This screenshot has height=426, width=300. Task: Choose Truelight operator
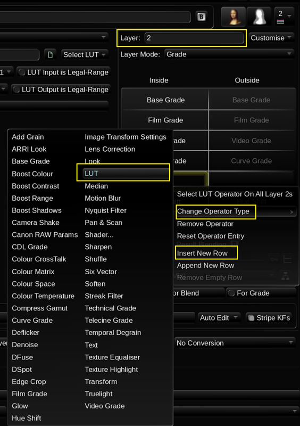coord(98,394)
